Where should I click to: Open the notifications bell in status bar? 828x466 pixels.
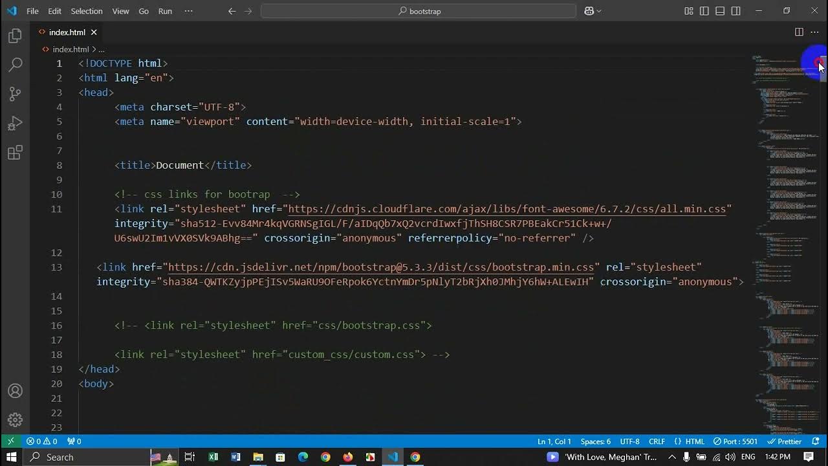pyautogui.click(x=817, y=441)
